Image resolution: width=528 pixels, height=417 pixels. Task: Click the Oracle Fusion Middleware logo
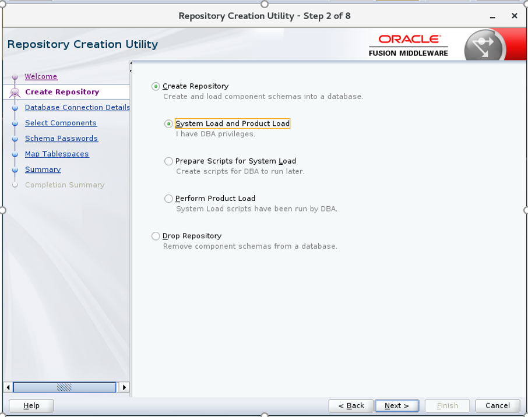(x=409, y=45)
